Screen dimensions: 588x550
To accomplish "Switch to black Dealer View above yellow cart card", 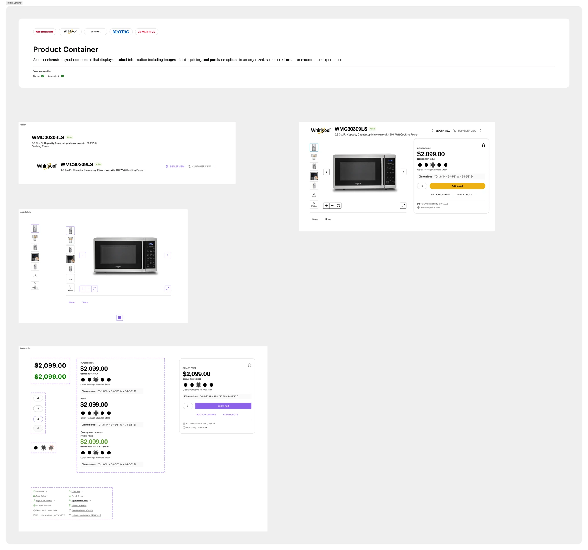I will [441, 131].
